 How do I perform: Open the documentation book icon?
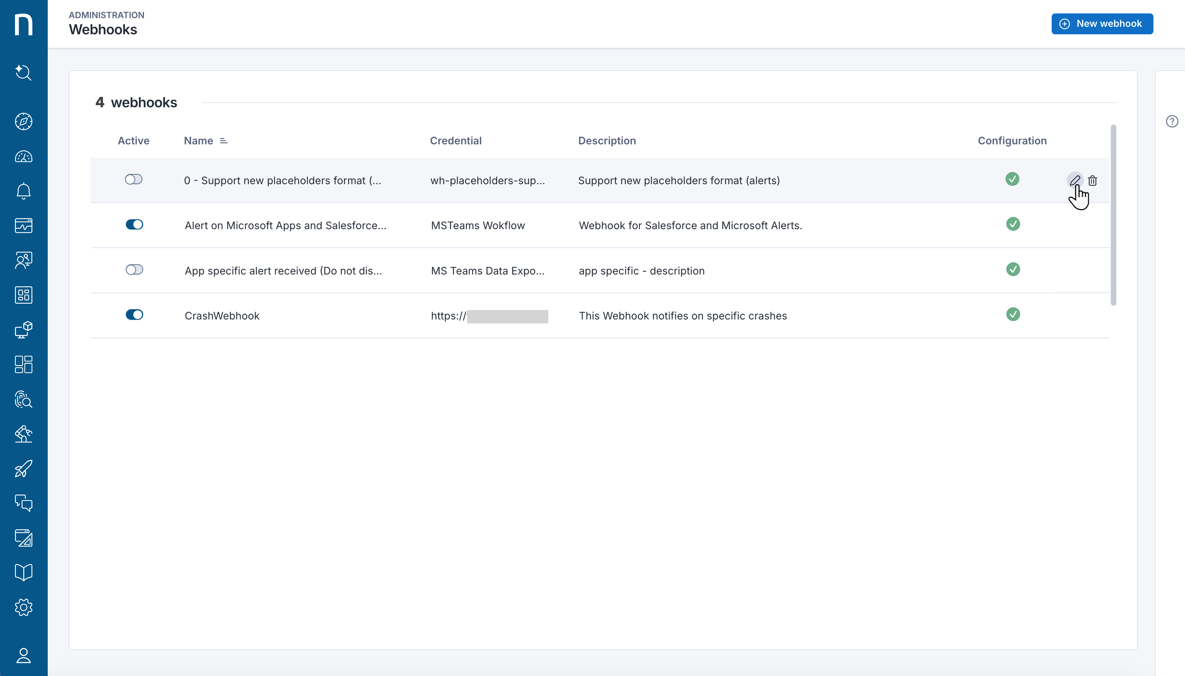[x=23, y=571]
